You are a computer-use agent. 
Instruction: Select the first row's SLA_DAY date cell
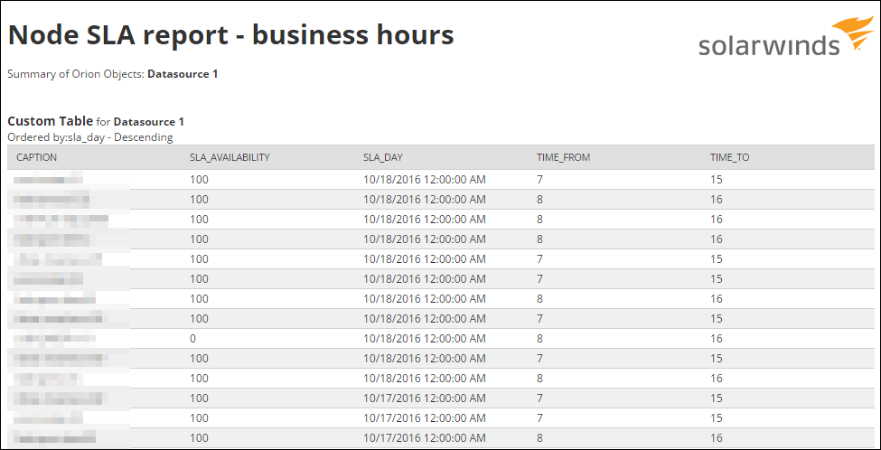pos(425,180)
